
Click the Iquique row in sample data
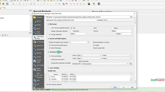pos(63,79)
